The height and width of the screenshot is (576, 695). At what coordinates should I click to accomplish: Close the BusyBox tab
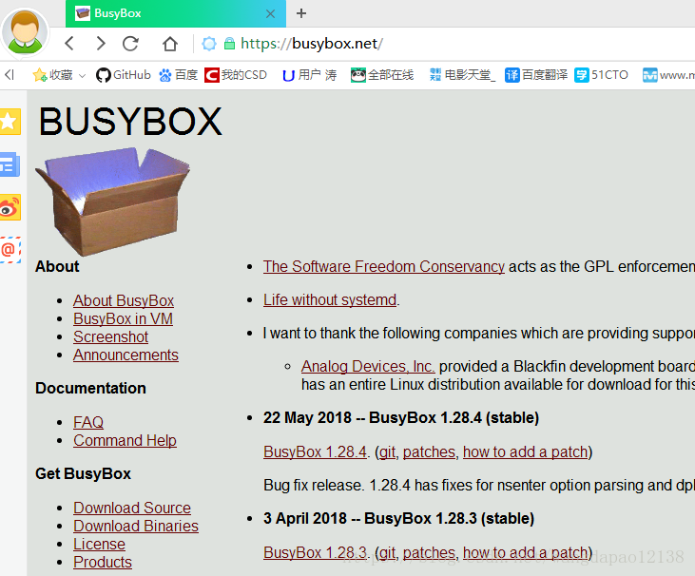pos(270,13)
